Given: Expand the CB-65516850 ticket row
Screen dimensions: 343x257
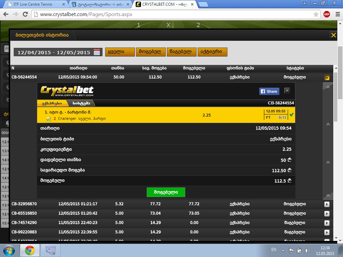Looking at the screenshot, I should point(327,213).
